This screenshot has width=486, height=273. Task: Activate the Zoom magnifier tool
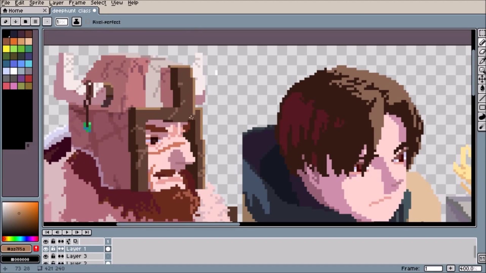point(482,70)
